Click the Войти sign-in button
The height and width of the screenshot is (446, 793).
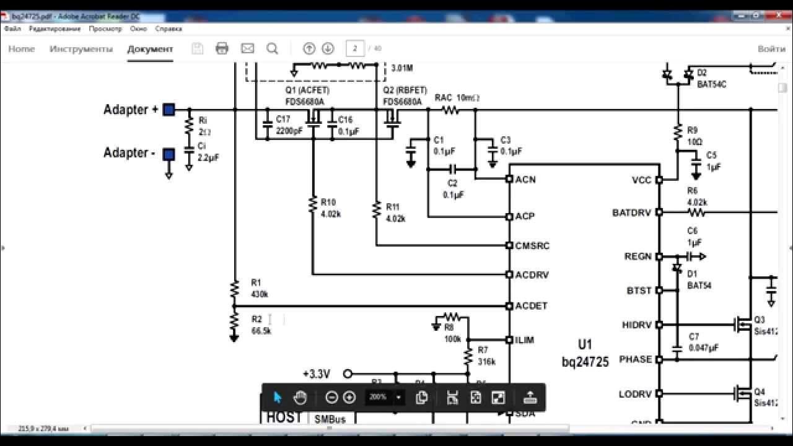coord(771,49)
